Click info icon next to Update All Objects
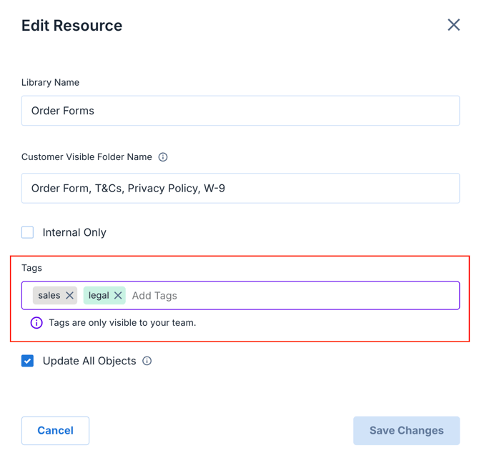The height and width of the screenshot is (463, 479). point(147,361)
